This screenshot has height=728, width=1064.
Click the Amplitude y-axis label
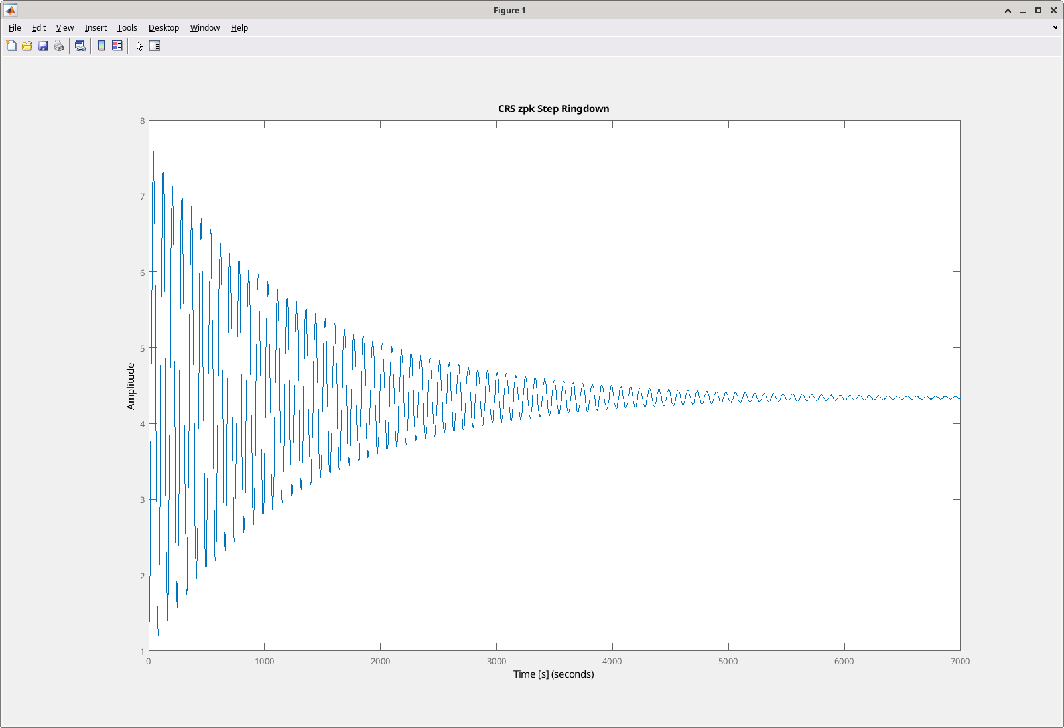[131, 386]
